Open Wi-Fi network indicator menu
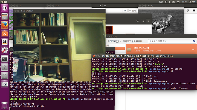The width and height of the screenshot is (197, 110). coord(166,2)
